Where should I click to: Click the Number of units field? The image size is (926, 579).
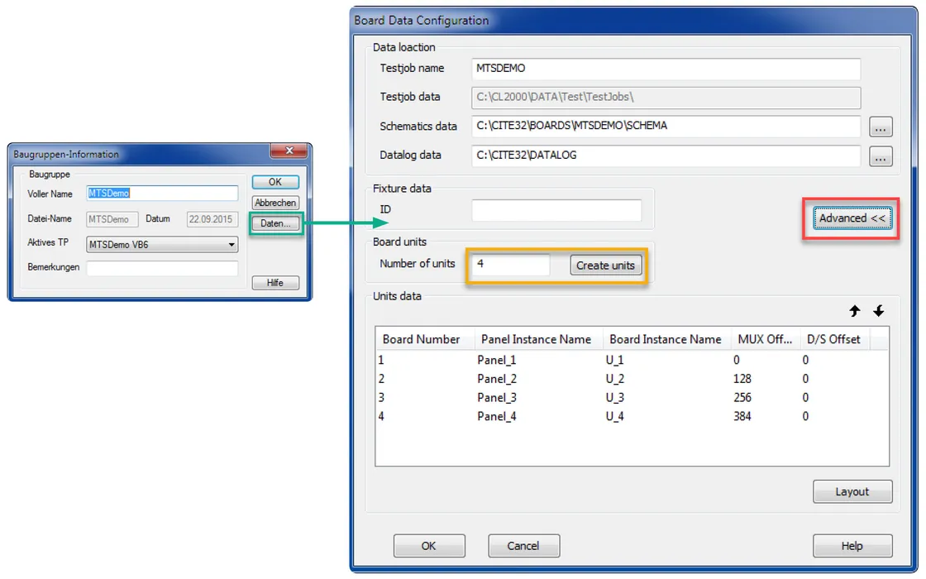click(x=510, y=265)
